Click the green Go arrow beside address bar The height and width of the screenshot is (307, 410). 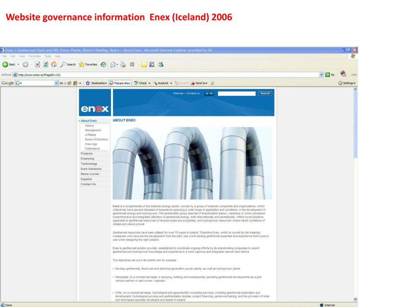tap(328, 75)
